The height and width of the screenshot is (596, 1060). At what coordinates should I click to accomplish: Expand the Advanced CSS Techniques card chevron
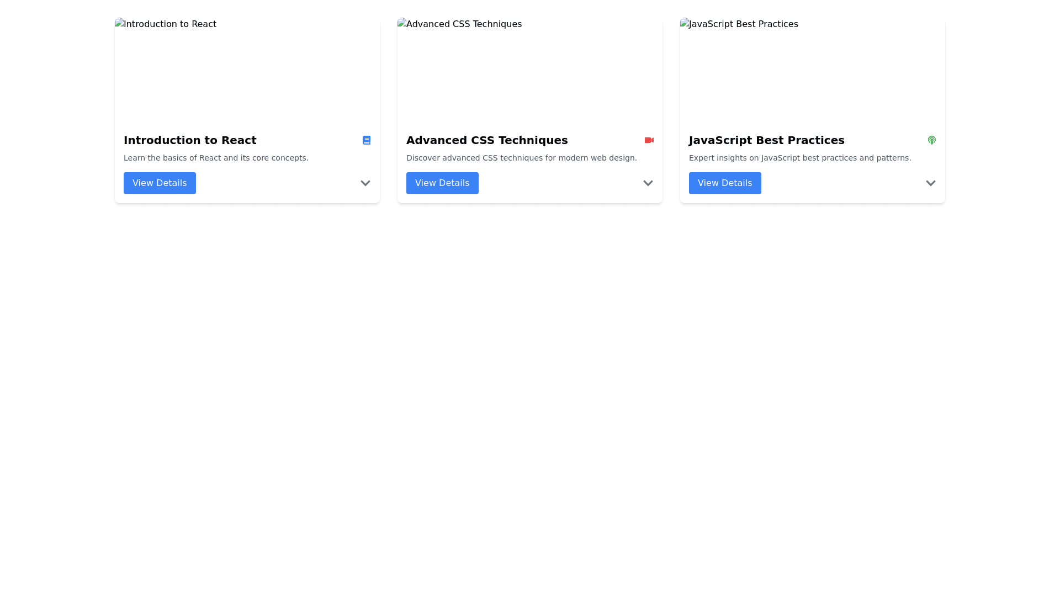(x=648, y=183)
